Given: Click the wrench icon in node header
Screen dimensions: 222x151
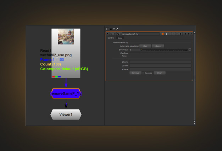Looking at the screenshot, I should tap(117, 34).
